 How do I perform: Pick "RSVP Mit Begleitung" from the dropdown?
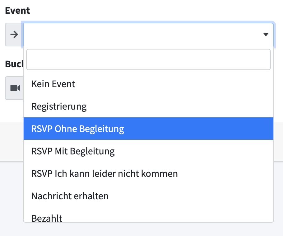tap(73, 151)
